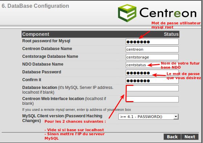Select the Centstorage Database Name field
Image resolution: width=203 pixels, height=143 pixels.
point(152,57)
